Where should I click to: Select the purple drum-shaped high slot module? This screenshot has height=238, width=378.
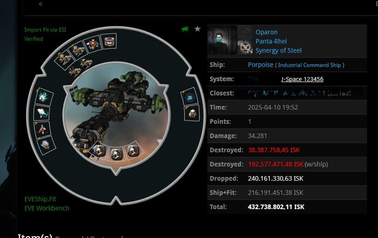(109, 41)
